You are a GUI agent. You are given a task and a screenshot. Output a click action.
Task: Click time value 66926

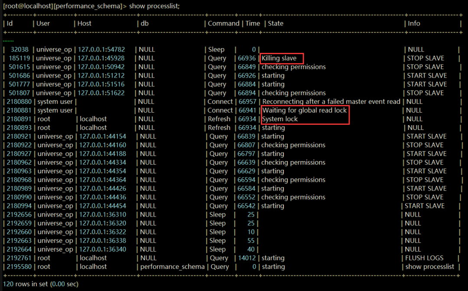pyautogui.click(x=247, y=75)
